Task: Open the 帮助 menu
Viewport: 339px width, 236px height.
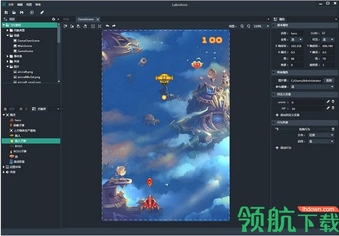Action: [38, 5]
